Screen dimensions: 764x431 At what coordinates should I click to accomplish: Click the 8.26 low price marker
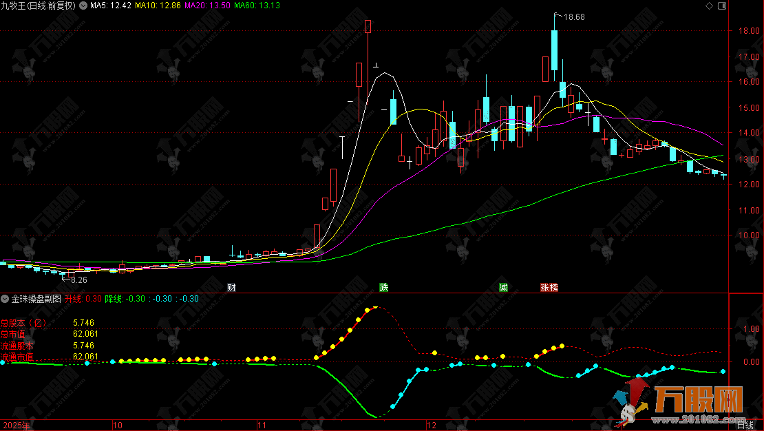79,280
